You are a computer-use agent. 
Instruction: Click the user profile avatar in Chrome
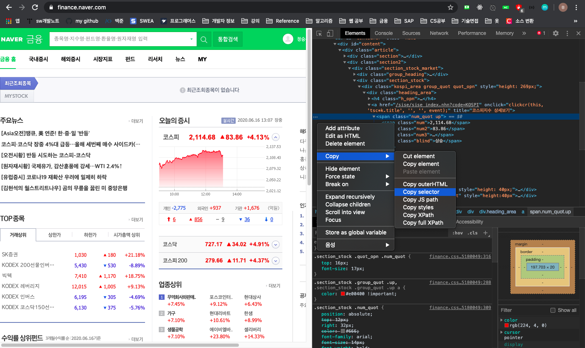tap(563, 7)
